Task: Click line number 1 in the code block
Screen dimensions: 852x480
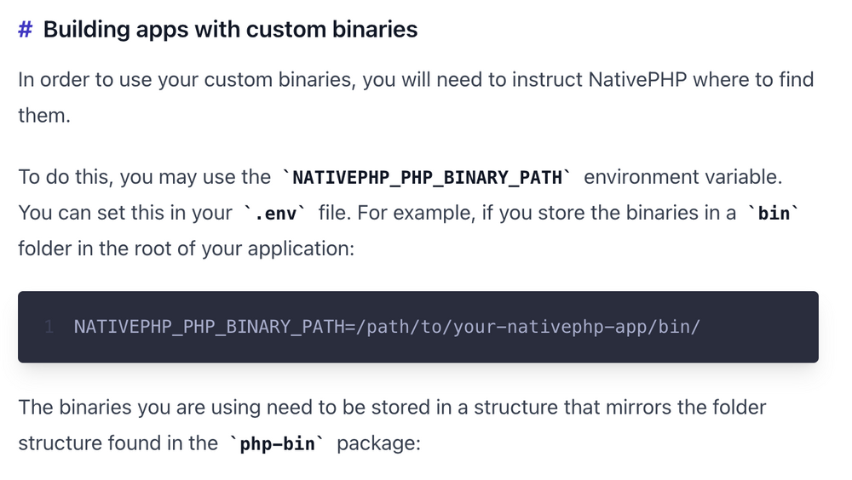Action: (49, 327)
